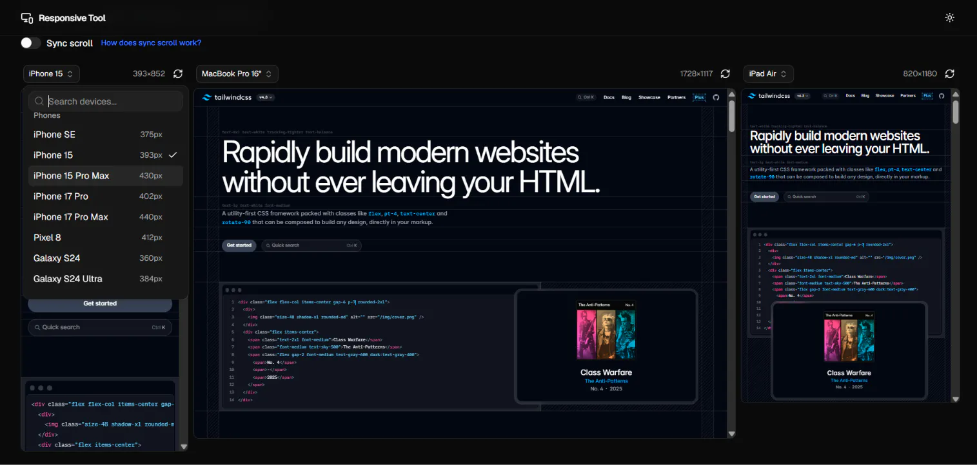
Task: Open Blog in the iPad preview navbar
Action: [x=865, y=96]
